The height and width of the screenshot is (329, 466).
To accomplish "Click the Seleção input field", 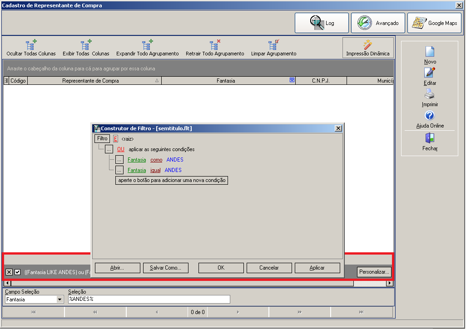I will [149, 300].
